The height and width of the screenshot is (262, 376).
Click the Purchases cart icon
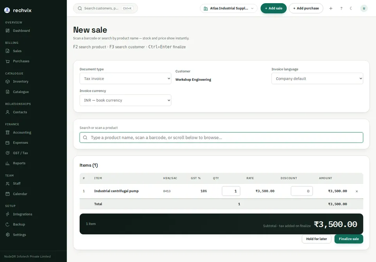pyautogui.click(x=8, y=61)
